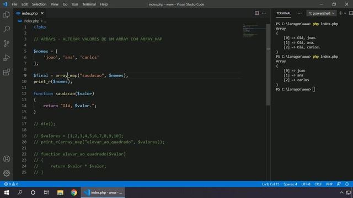
Task: Expand the new terminal launch profile chevron
Action: click(345, 13)
